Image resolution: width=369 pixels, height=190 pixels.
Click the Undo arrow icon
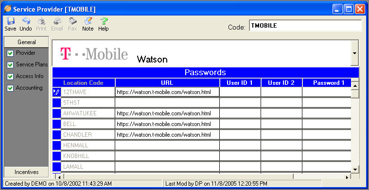pos(26,21)
